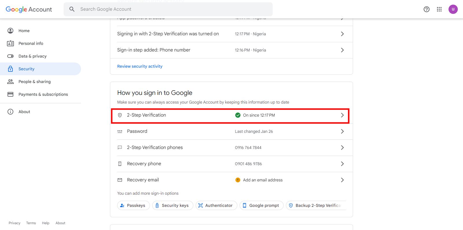Click the search magnifier icon

point(72,9)
